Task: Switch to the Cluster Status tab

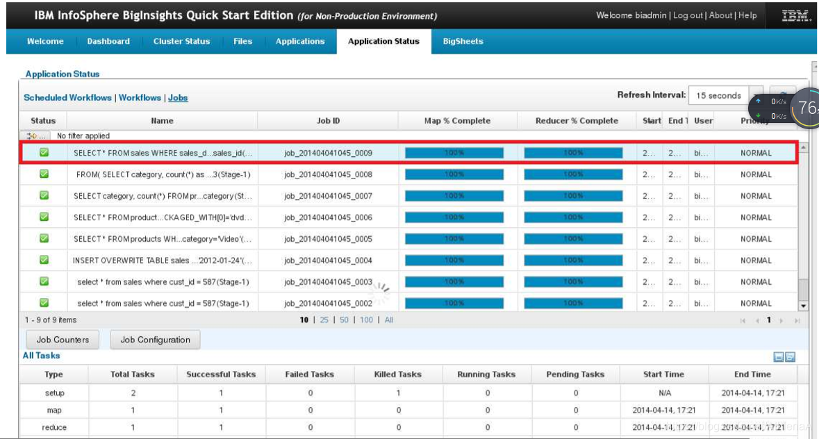Action: pyautogui.click(x=181, y=41)
